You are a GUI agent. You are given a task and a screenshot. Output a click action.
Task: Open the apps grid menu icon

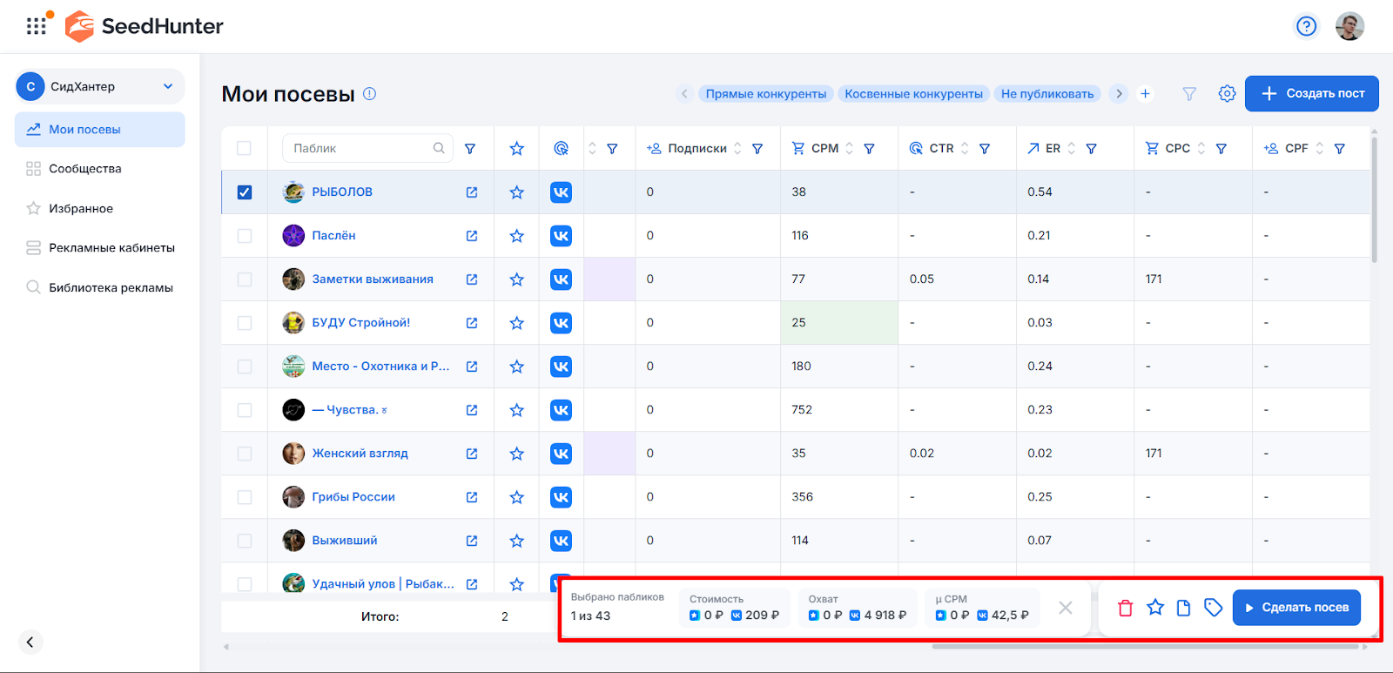pyautogui.click(x=37, y=26)
